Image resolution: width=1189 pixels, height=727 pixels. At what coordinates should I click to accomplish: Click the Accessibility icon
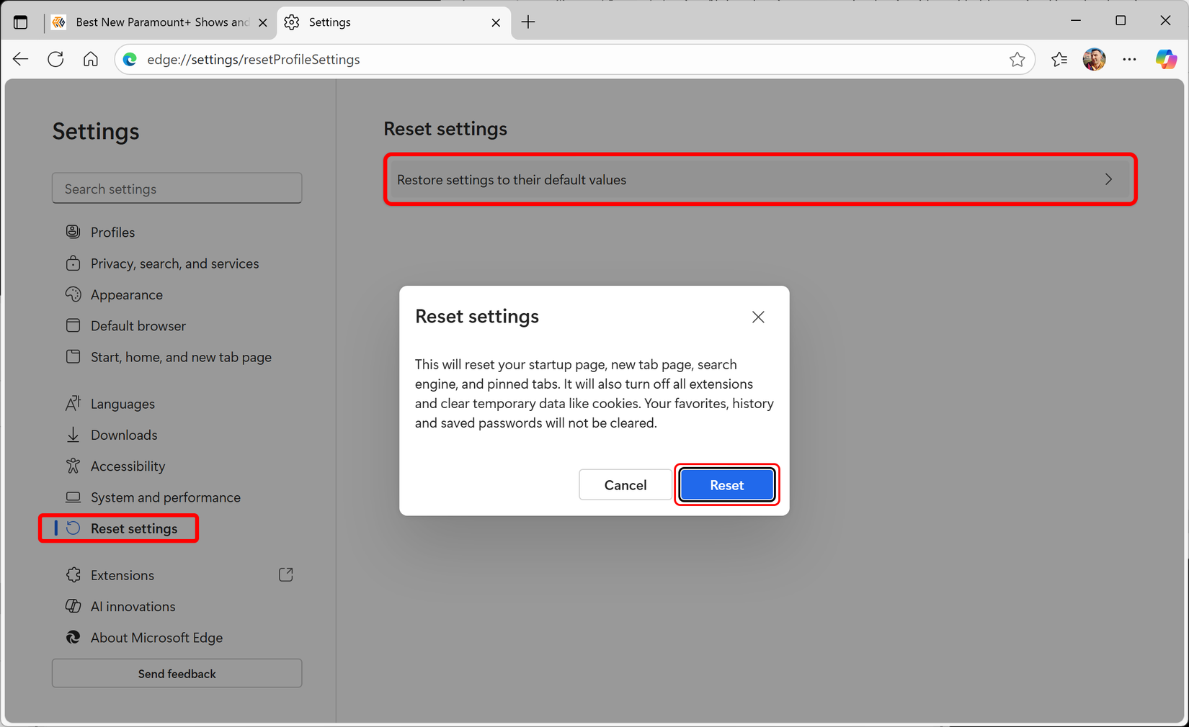pyautogui.click(x=73, y=466)
